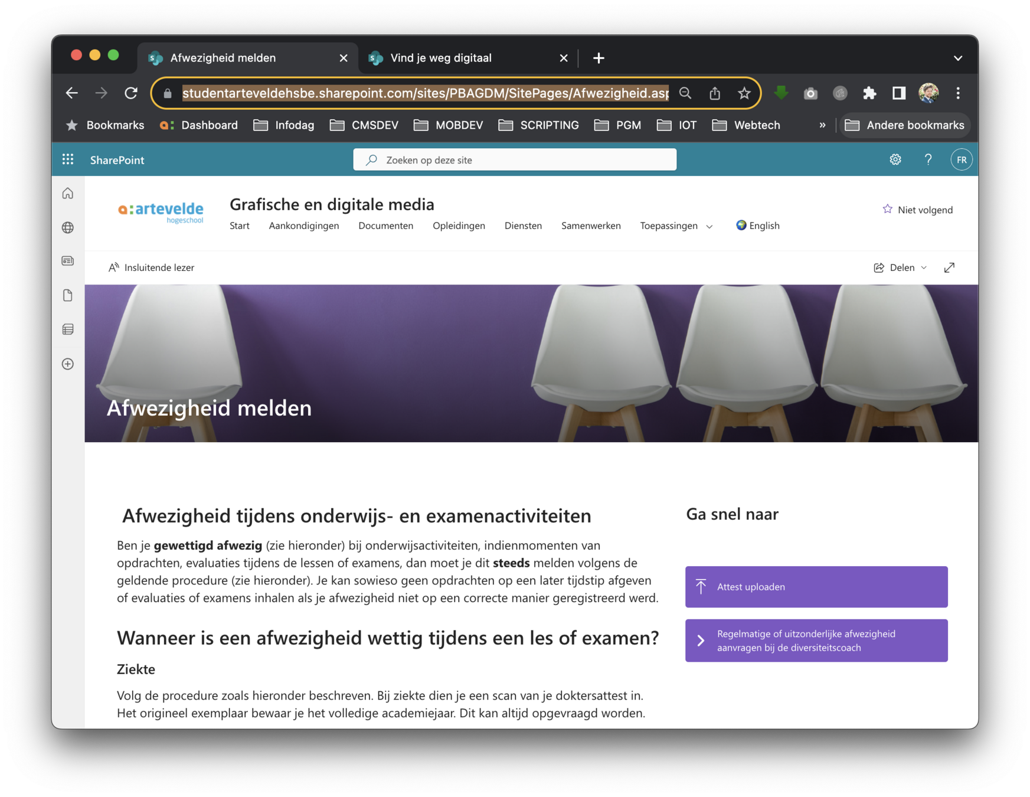Open the SharePoint app launcher grid

point(68,159)
